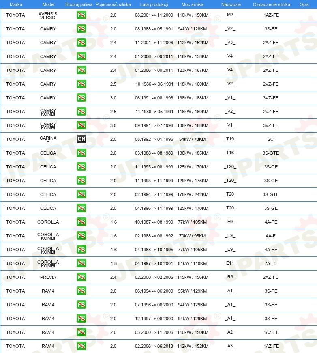This screenshot has height=353, width=317.
Task: Select the '02.2006 -> 06.2013' production years cell
Action: [x=154, y=346]
